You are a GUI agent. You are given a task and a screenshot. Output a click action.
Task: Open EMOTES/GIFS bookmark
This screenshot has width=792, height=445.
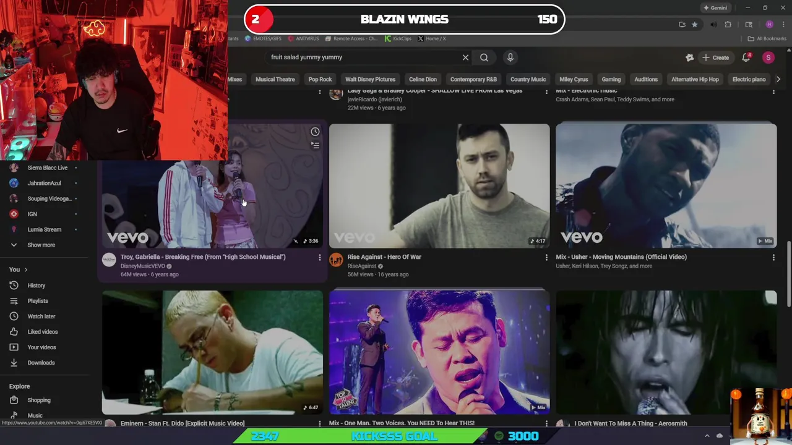point(263,38)
